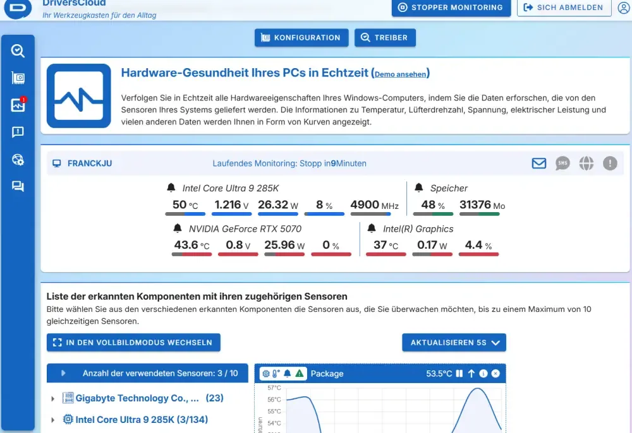Click the email notification envelope icon

[x=539, y=163]
